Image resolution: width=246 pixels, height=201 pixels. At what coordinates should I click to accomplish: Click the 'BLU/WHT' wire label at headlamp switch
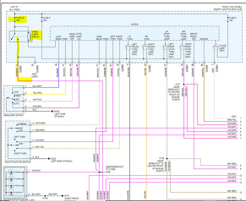[37, 86]
